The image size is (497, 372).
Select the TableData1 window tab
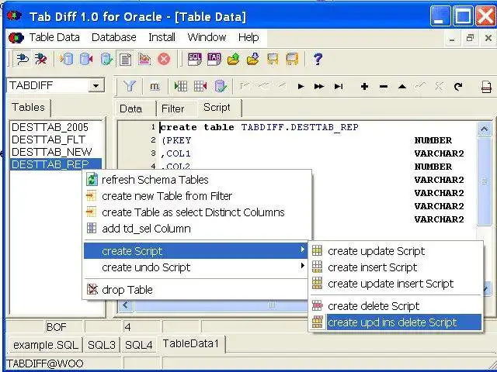tap(191, 343)
